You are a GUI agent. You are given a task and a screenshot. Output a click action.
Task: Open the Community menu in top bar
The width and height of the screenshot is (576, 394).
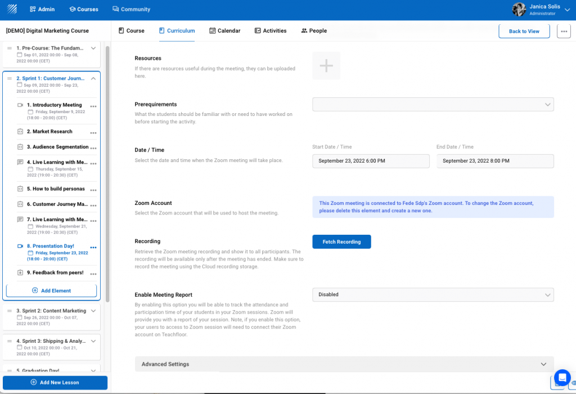(x=131, y=9)
